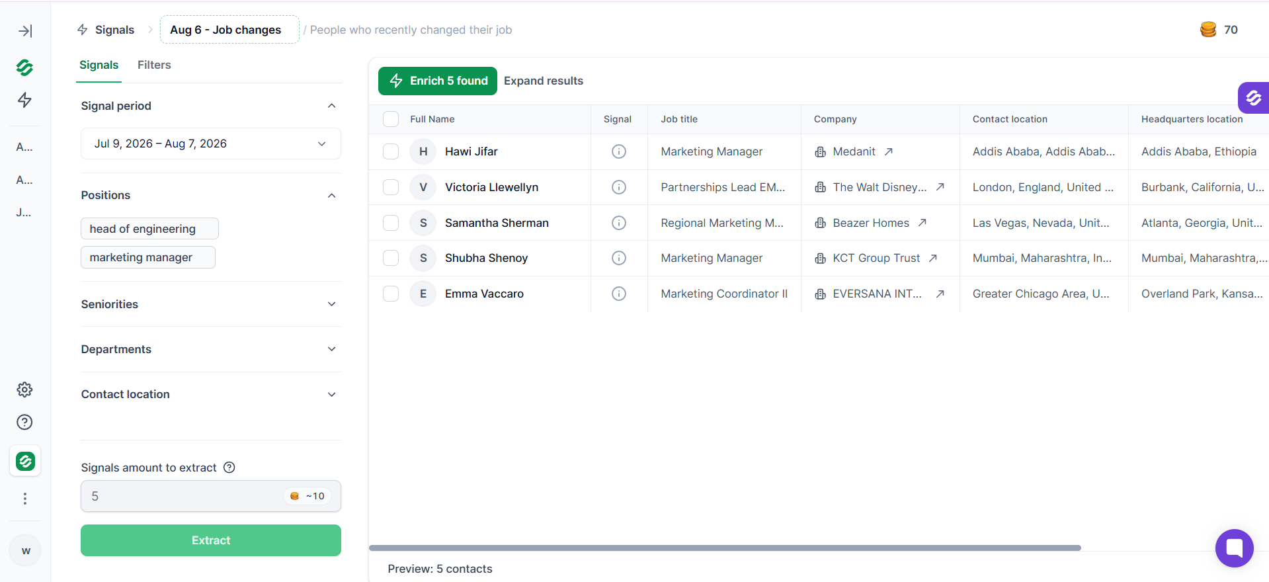This screenshot has width=1269, height=582.
Task: Click Enrich 5 found button
Action: pos(438,81)
